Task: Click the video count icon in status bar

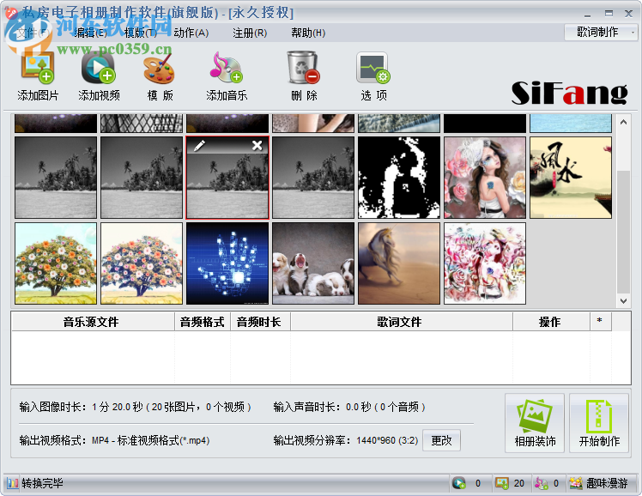Action: coord(459,483)
